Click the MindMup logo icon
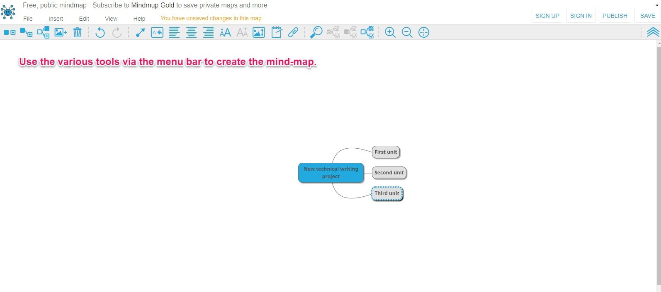 point(8,12)
